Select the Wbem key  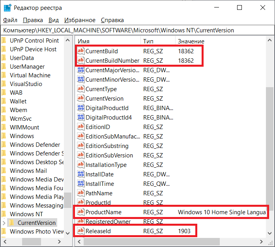coord(19,110)
